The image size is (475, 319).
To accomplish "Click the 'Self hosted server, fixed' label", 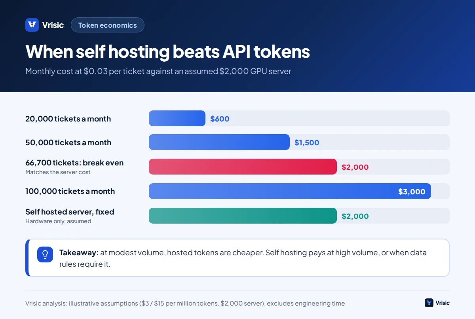I will [x=70, y=212].
